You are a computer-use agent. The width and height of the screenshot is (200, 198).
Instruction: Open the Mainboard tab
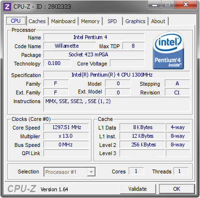coord(63,21)
